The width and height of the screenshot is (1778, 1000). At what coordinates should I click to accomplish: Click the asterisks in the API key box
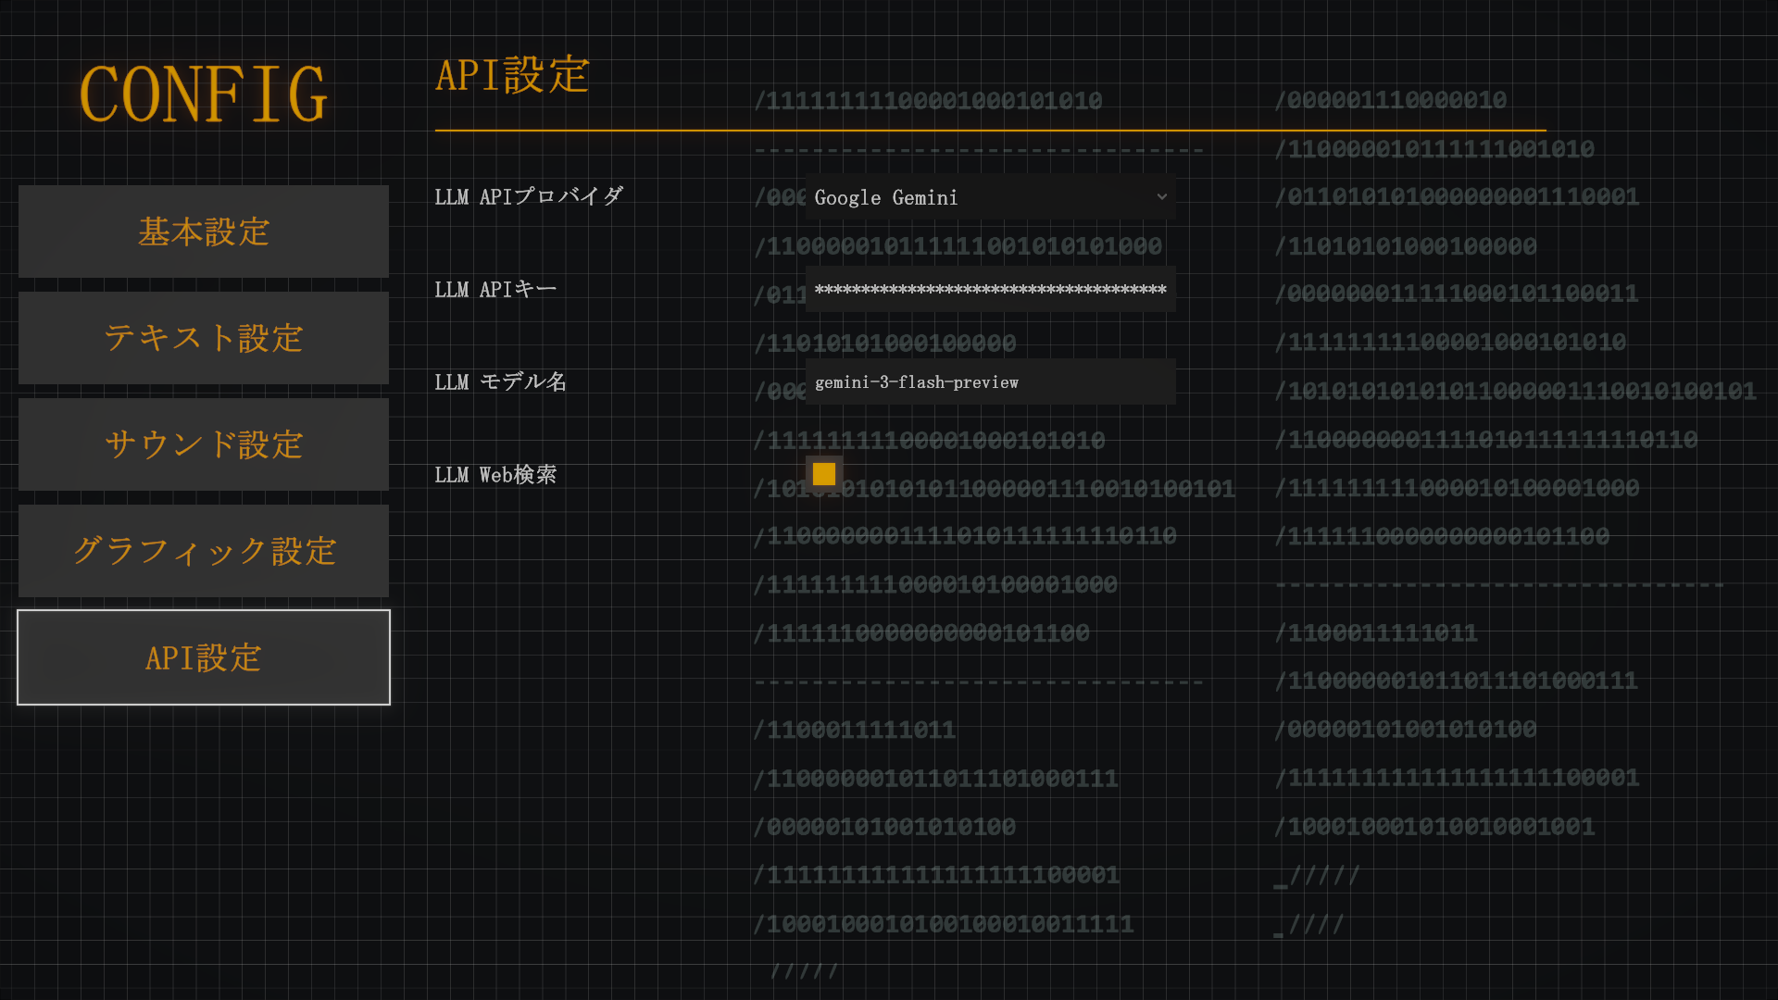pos(990,290)
